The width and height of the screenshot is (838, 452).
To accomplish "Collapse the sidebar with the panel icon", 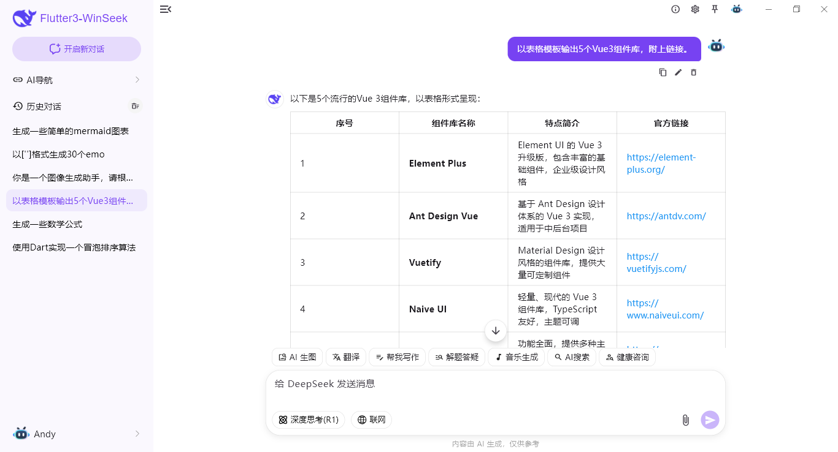I will 165,9.
